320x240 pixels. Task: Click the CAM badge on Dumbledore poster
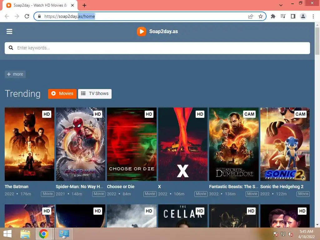point(249,114)
